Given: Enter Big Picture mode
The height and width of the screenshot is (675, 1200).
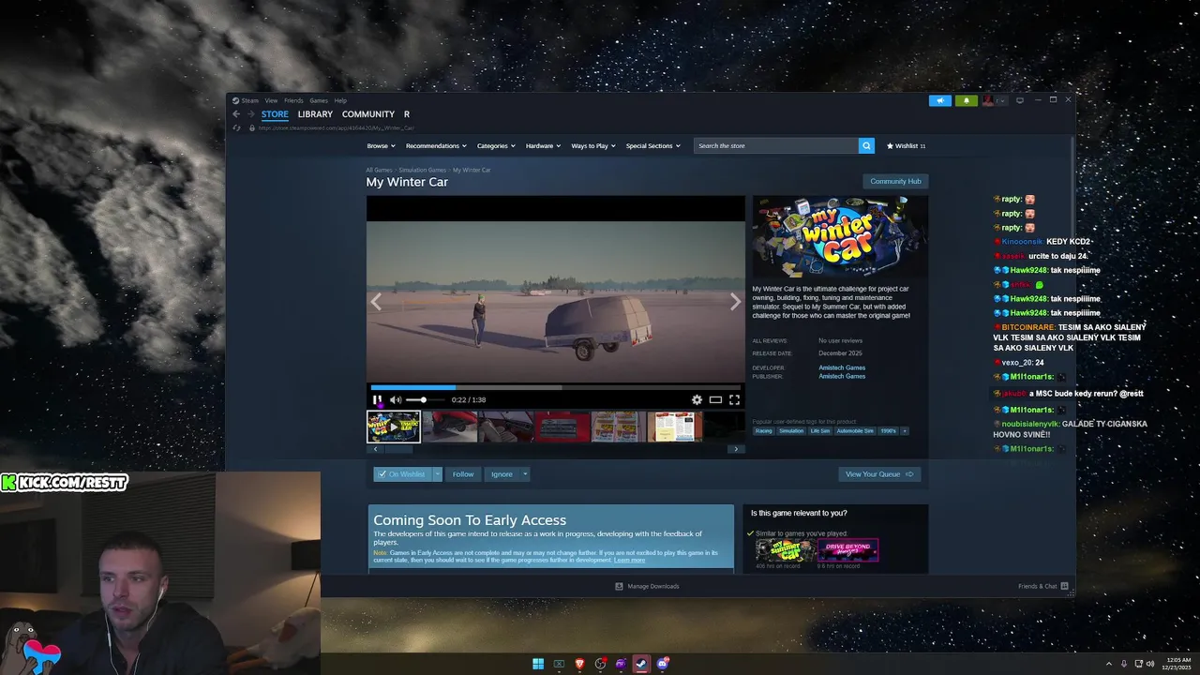Looking at the screenshot, I should click(x=1020, y=100).
